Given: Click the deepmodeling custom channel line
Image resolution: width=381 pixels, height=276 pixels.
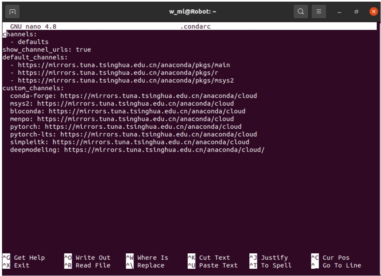Looking at the screenshot, I should pyautogui.click(x=138, y=150).
